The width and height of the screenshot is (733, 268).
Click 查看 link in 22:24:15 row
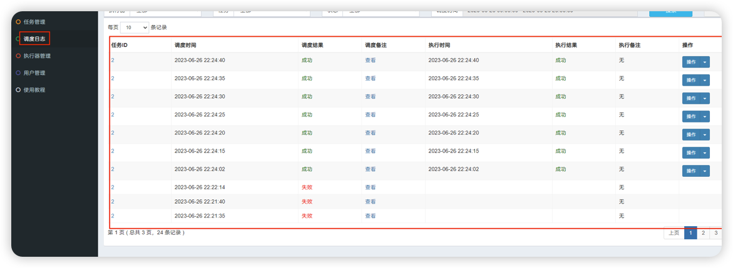[370, 151]
